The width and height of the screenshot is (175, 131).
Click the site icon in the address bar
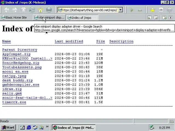tap(60, 10)
